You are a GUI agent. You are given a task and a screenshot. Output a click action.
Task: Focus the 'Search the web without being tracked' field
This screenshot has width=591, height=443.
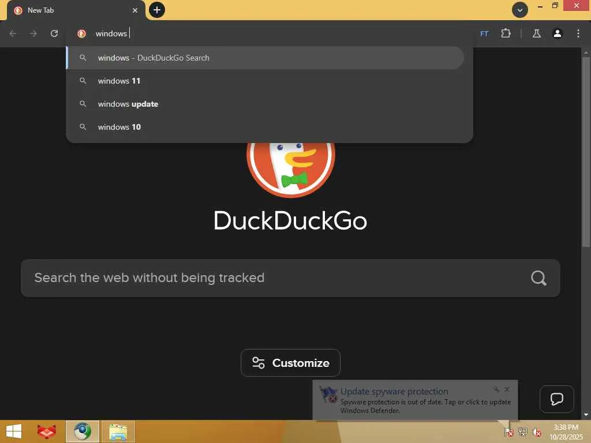[290, 278]
